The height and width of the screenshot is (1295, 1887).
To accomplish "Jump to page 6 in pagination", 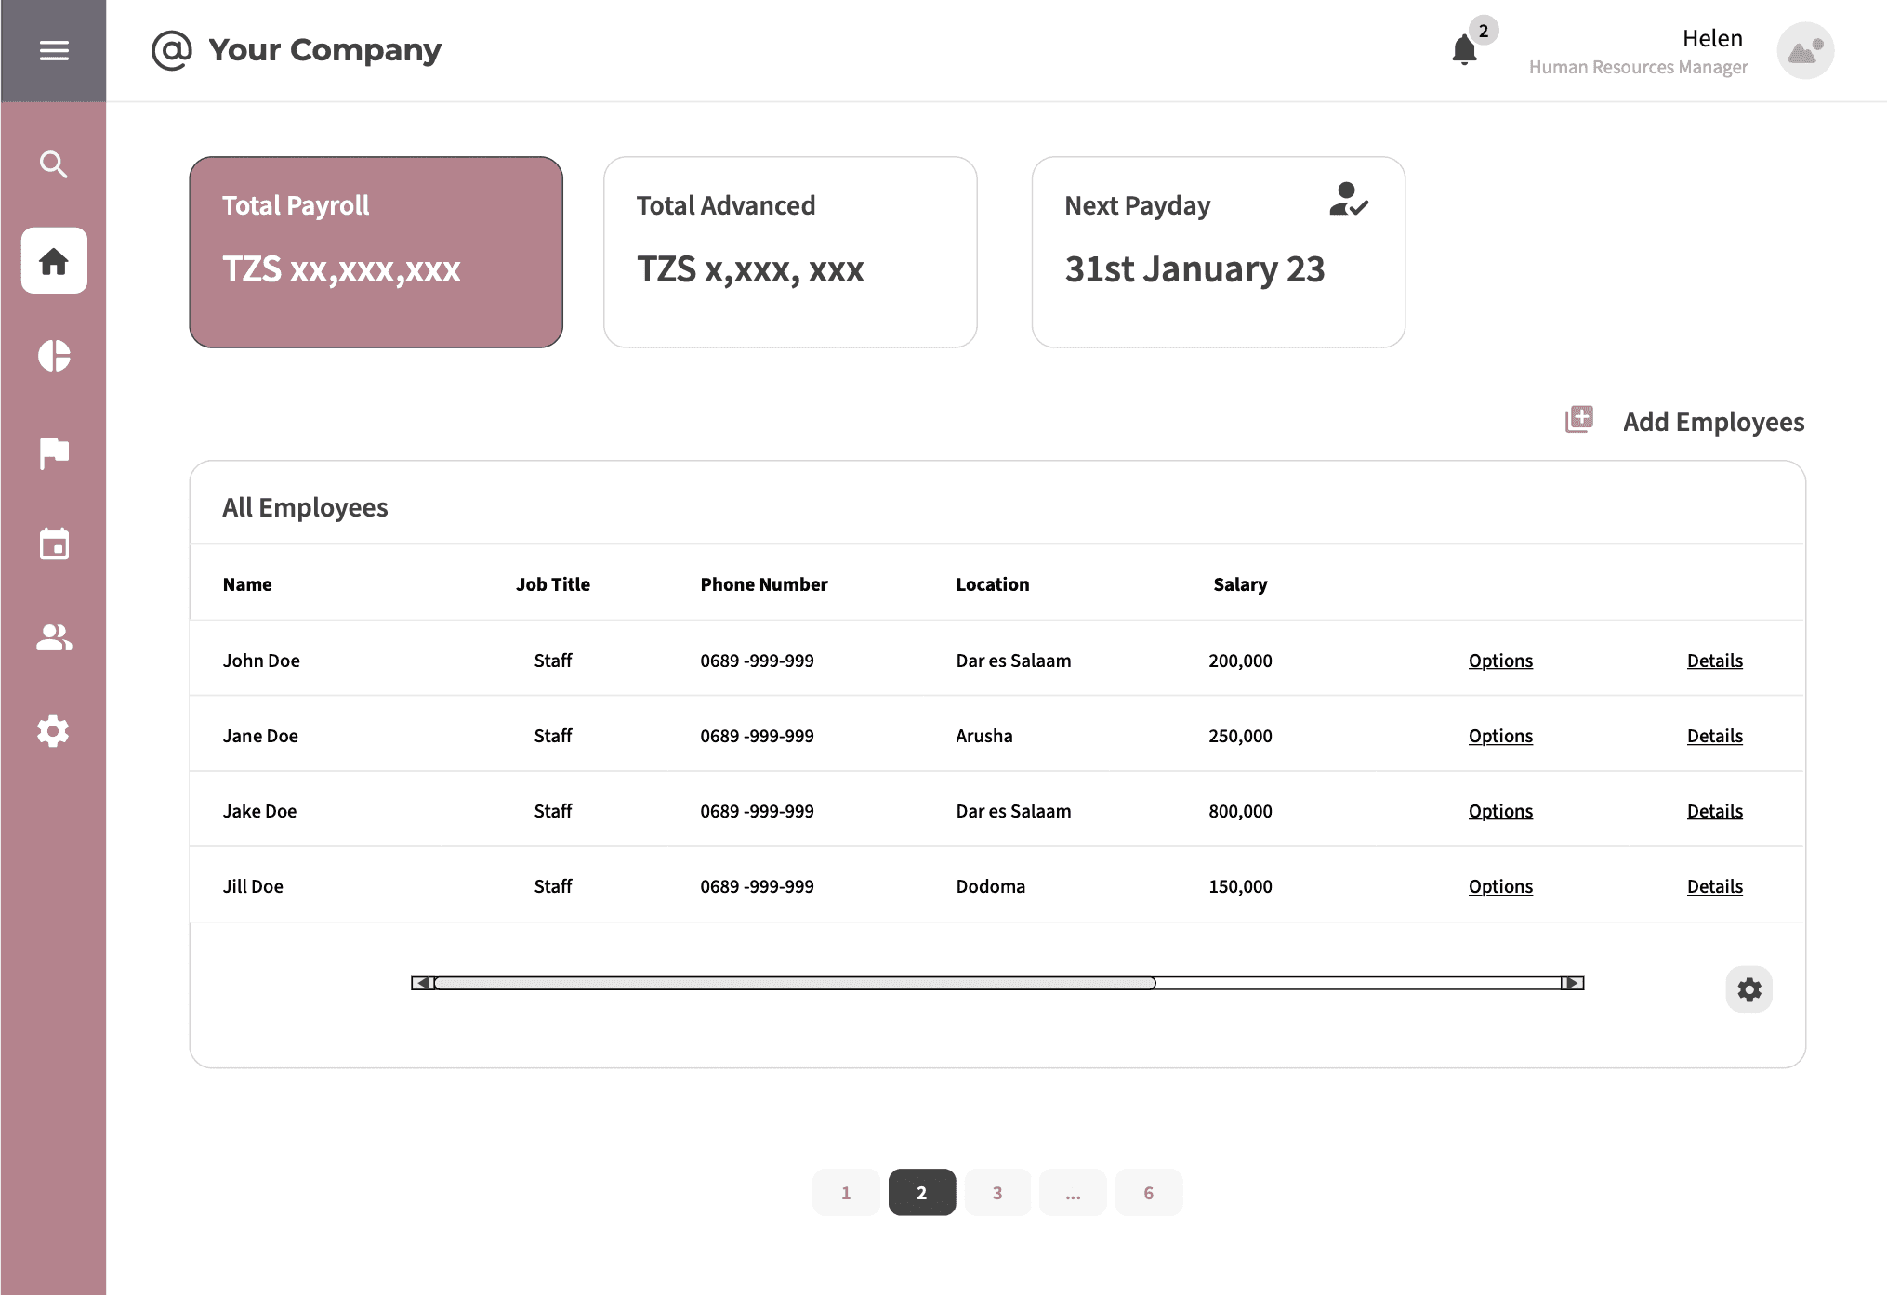I will click(1149, 1192).
